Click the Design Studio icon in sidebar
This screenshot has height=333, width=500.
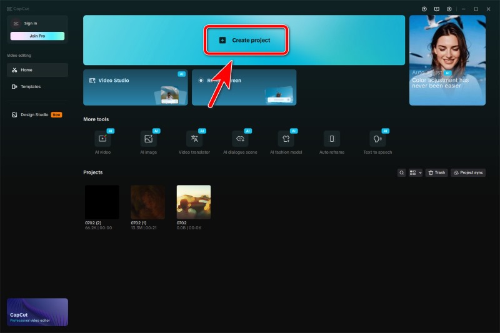[x=14, y=115]
